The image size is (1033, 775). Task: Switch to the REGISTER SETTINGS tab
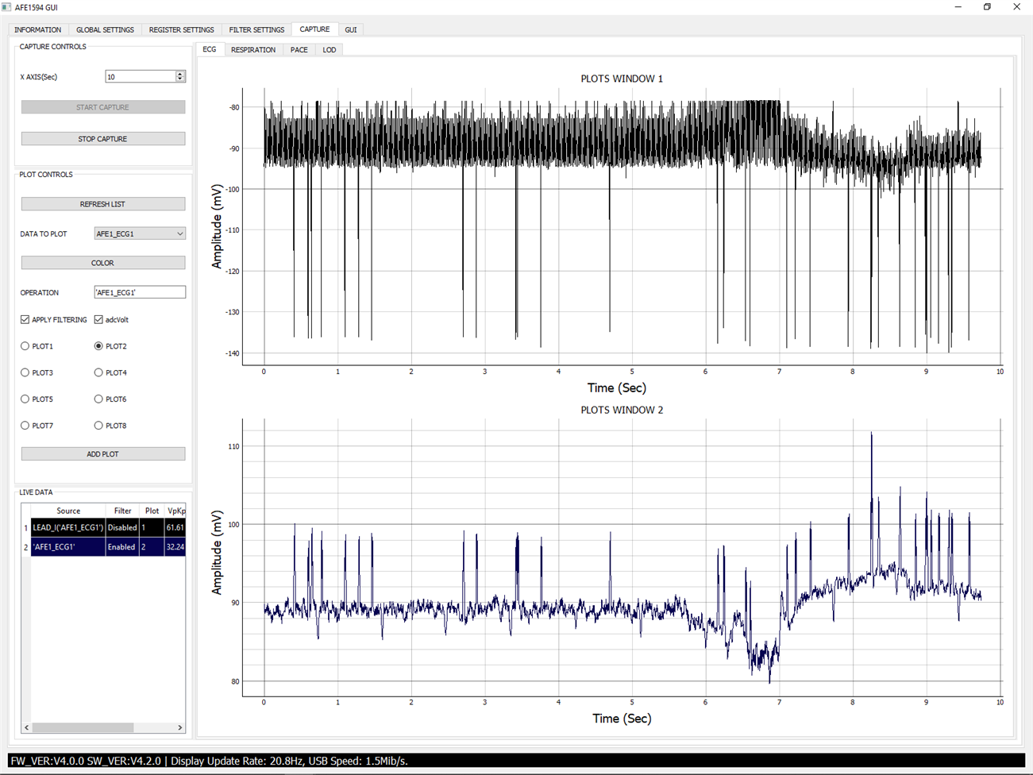pyautogui.click(x=181, y=29)
